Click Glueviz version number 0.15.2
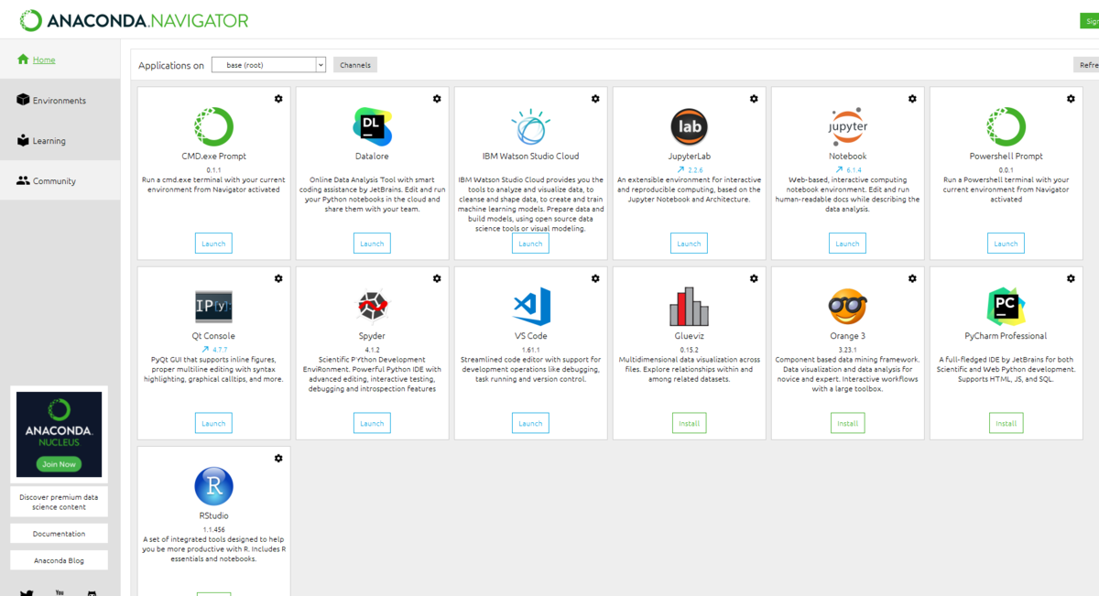This screenshot has width=1099, height=596. [x=689, y=350]
